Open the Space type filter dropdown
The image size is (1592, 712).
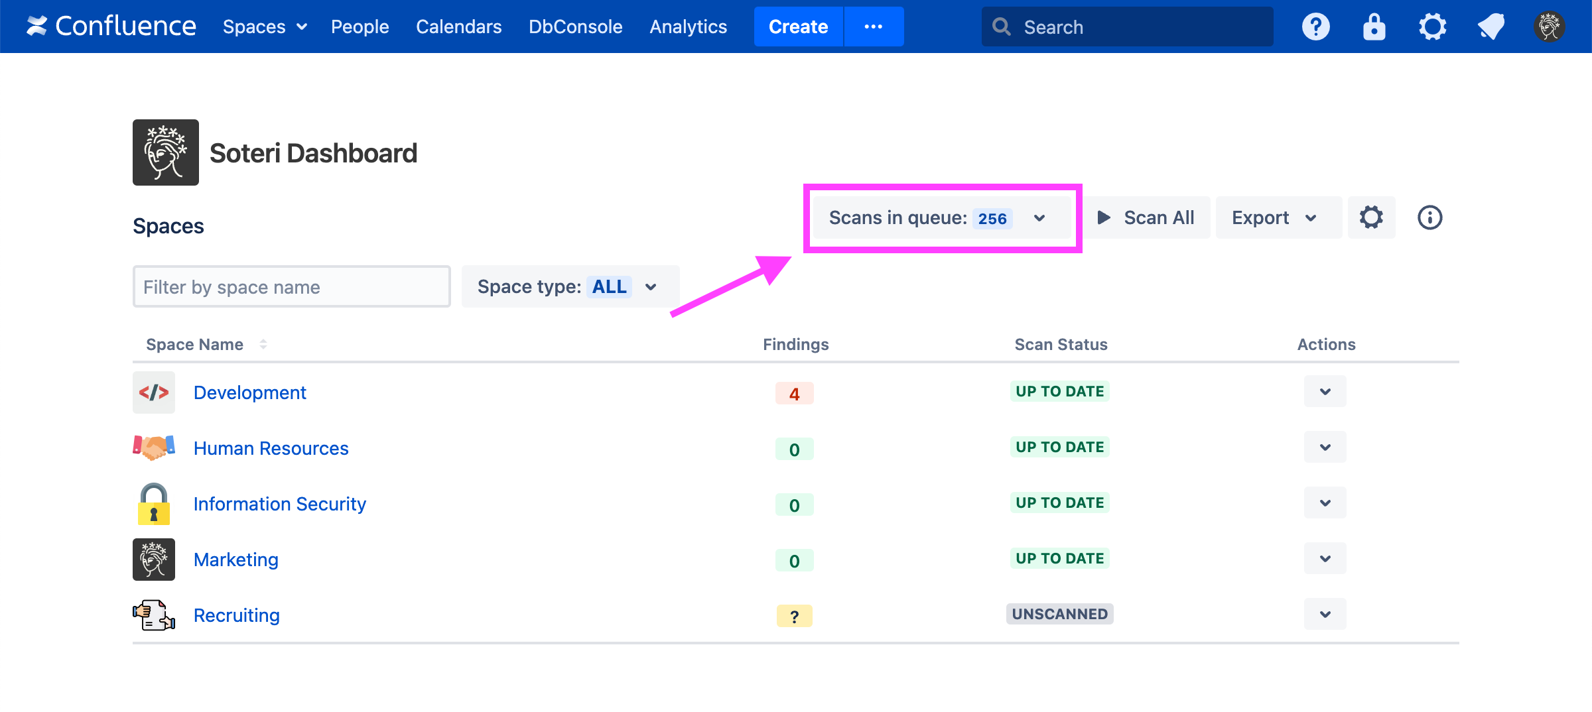[x=570, y=286]
